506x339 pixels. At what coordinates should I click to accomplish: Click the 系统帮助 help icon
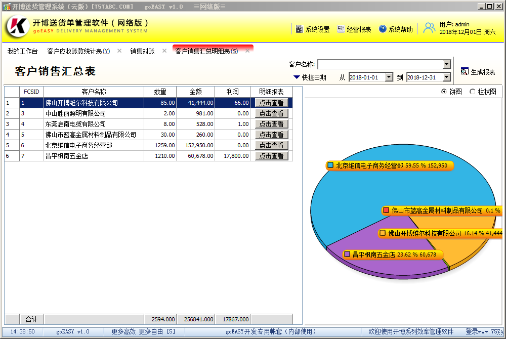tap(383, 29)
